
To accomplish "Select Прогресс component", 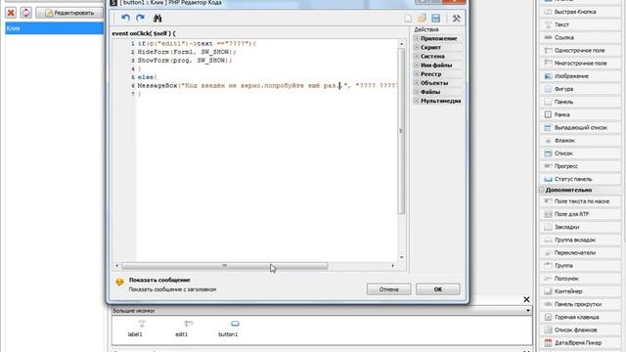I will tap(580, 166).
